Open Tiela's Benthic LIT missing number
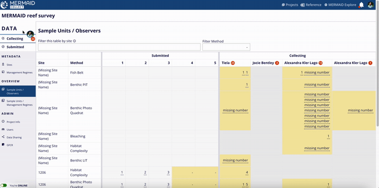 (235, 160)
